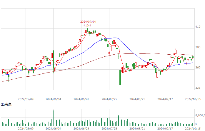205x131 pixels.
Task: Click volume chart's 2024/05/09 date label
Action: pyautogui.click(x=26, y=129)
